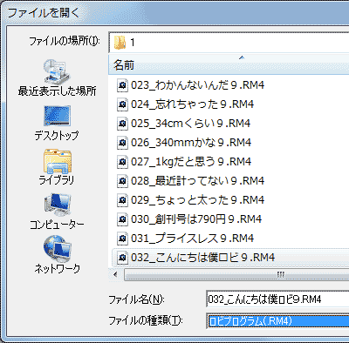Click the file icon of 025_34cmくらい9.RM4

(122, 124)
